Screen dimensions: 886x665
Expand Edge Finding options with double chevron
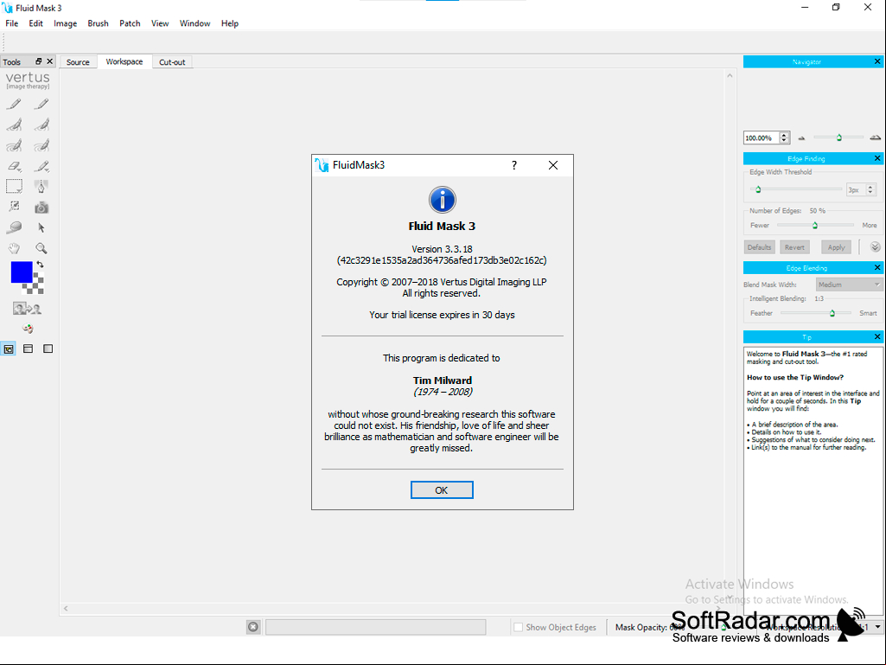click(875, 247)
